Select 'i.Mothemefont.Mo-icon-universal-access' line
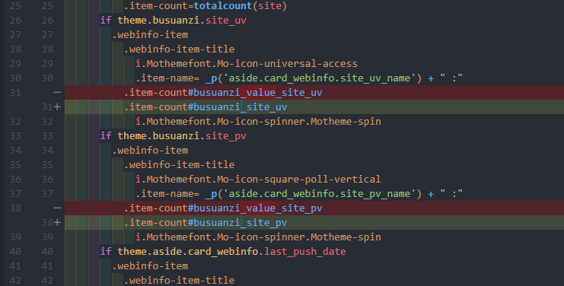 point(247,64)
